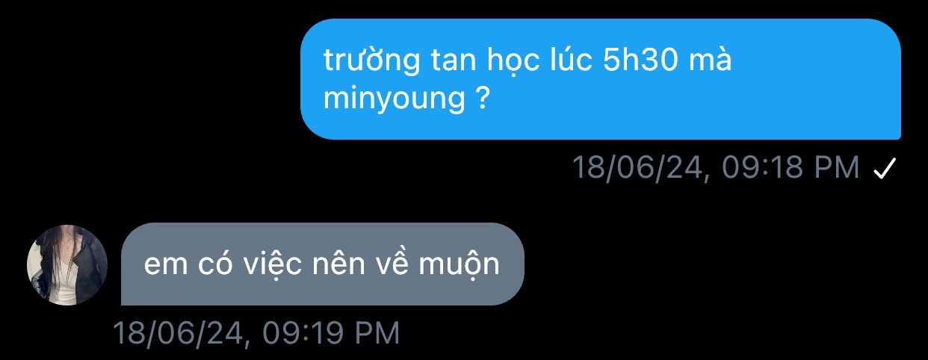The image size is (928, 360).
Task: Click the "PM" label beside the checkmark
Action: pos(836,168)
